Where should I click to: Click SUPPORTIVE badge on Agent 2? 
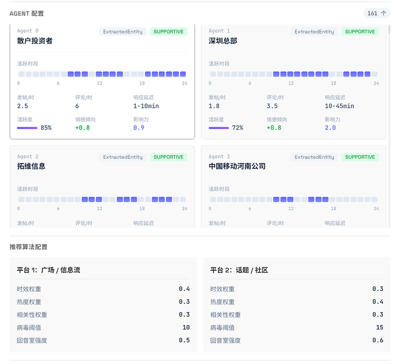[x=168, y=157]
